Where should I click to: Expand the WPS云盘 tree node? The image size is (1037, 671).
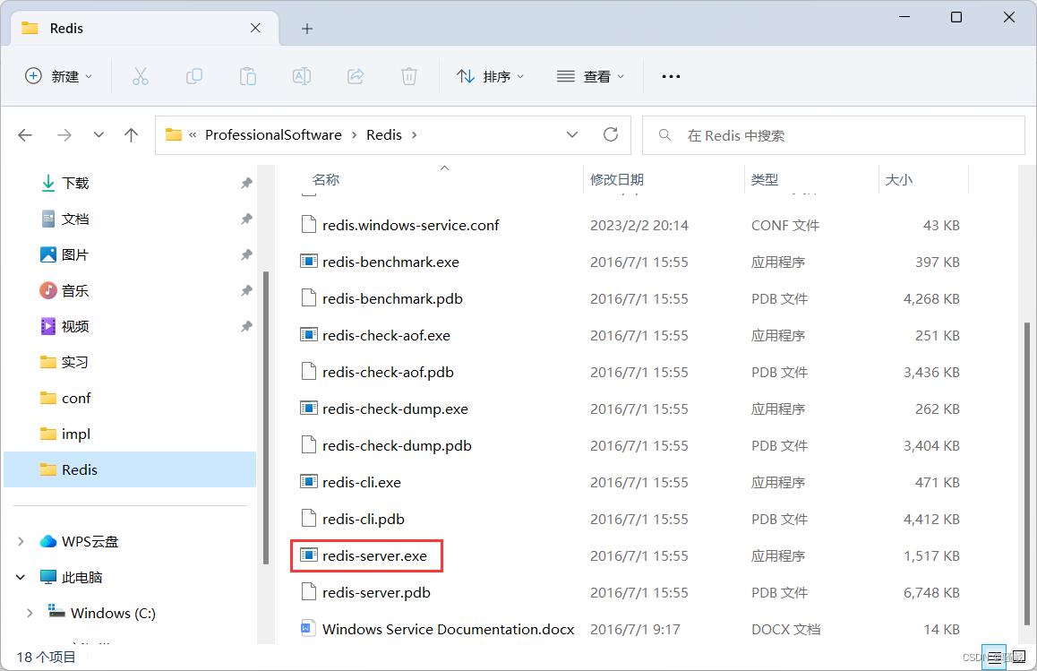click(x=21, y=541)
